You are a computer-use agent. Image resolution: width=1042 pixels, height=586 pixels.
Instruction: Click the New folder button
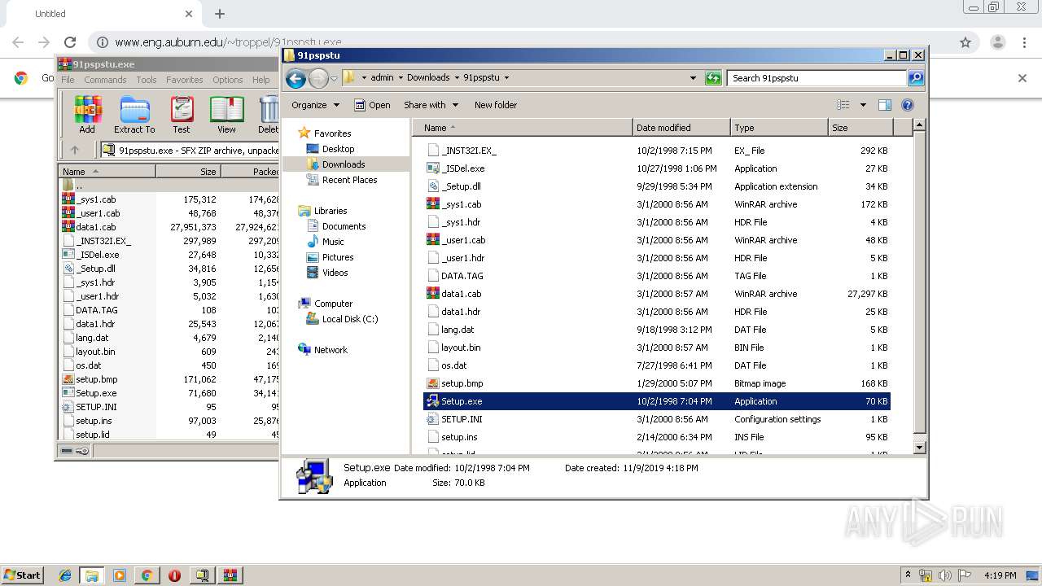point(496,105)
